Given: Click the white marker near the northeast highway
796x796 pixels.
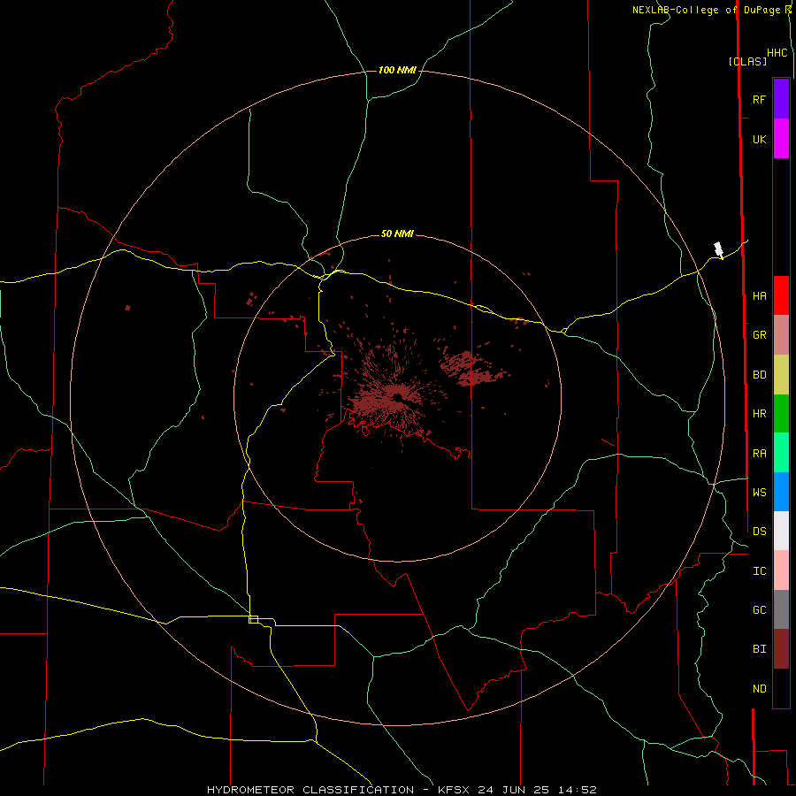Looking at the screenshot, I should click(718, 249).
